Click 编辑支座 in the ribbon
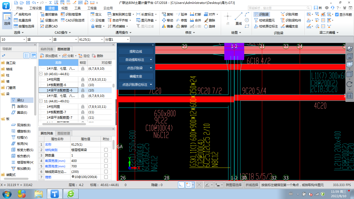This screenshot has width=354, height=199. 289,26
